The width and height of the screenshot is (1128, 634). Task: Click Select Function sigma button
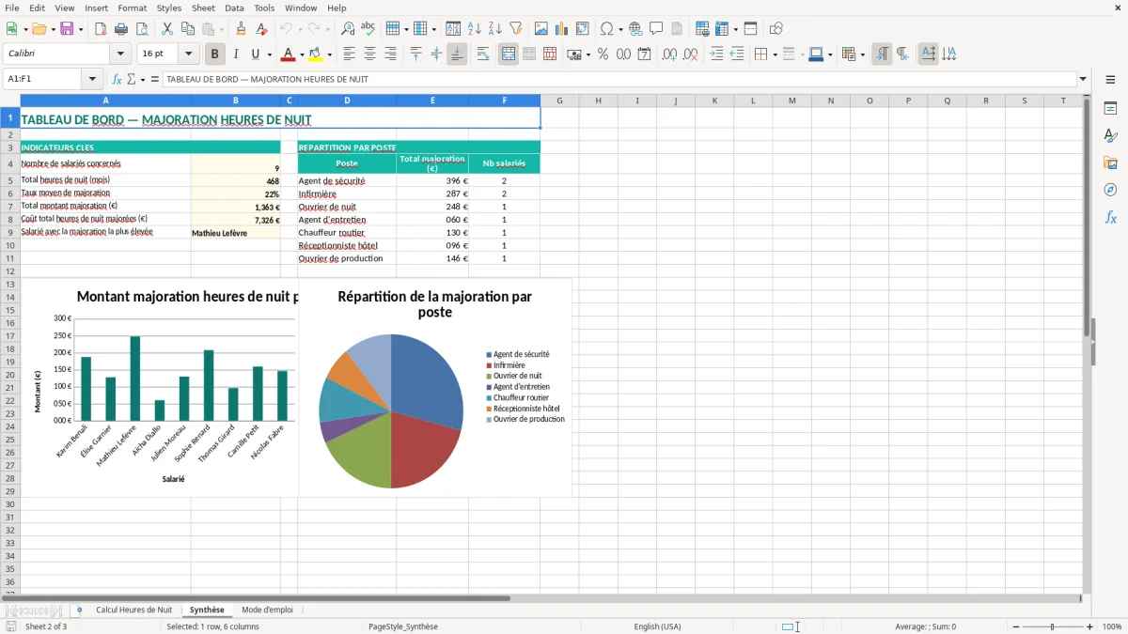tap(132, 79)
